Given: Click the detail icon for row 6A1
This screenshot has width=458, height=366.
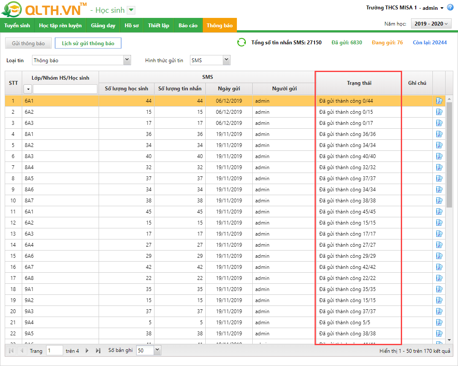Looking at the screenshot, I should coord(439,101).
